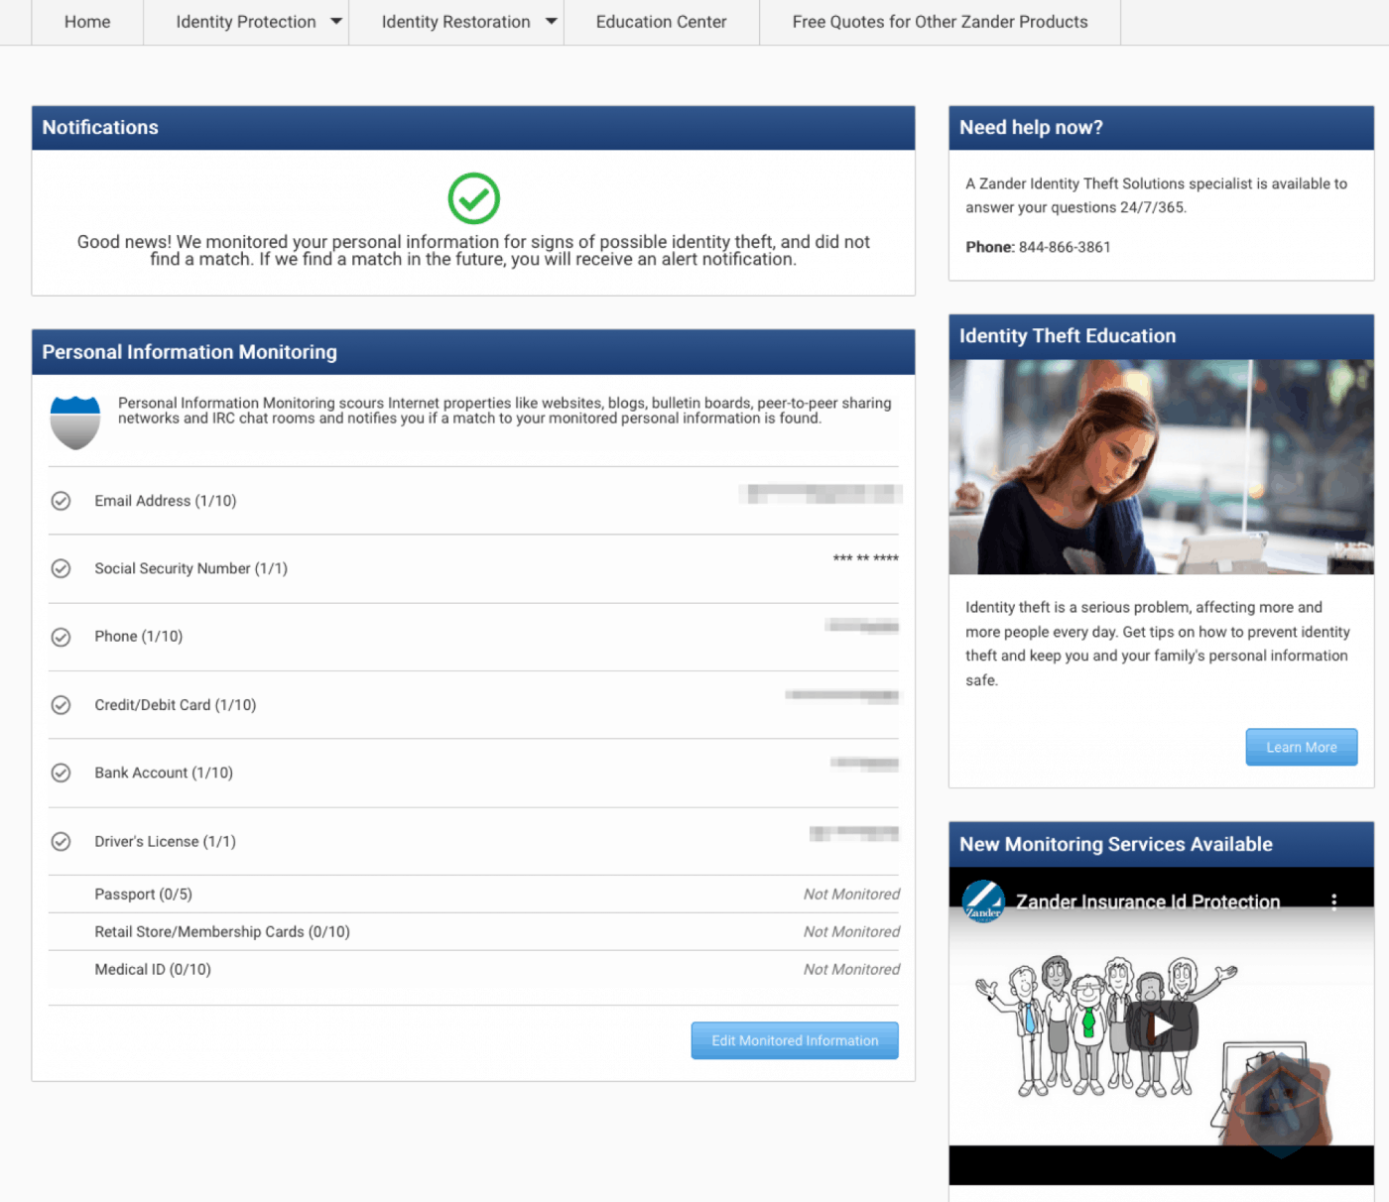Switch to the Education Center tab
1389x1202 pixels.
tap(661, 22)
